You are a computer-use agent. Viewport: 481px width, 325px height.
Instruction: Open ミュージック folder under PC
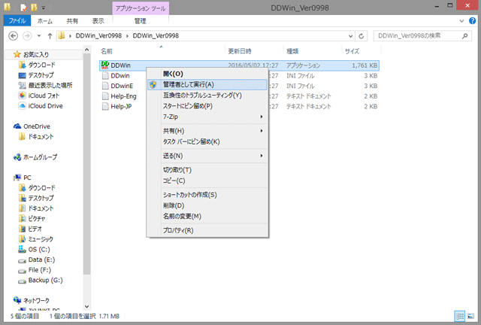[41, 239]
